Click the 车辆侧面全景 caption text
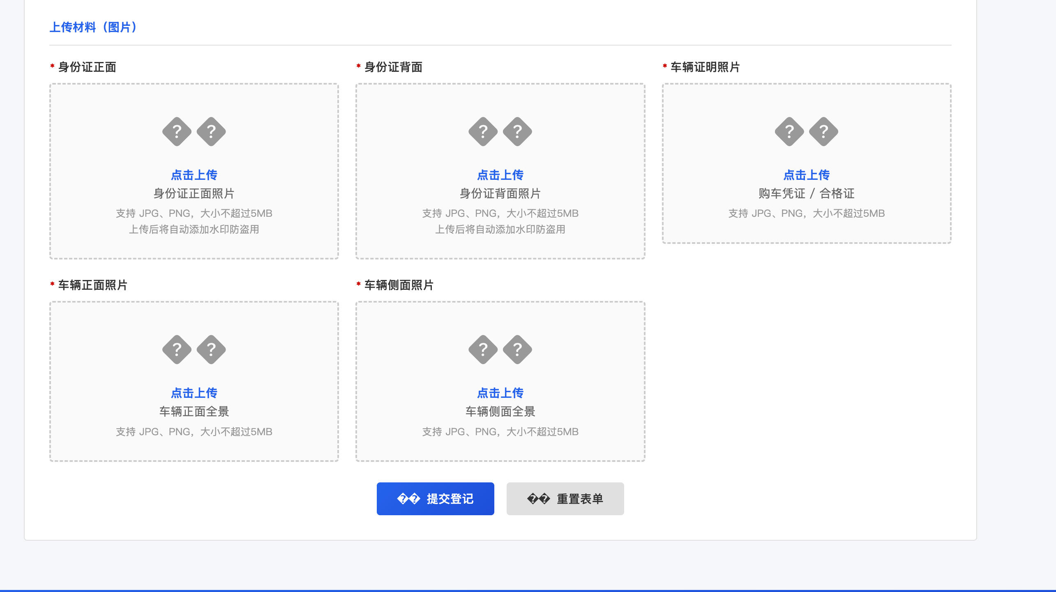This screenshot has height=592, width=1056. click(x=500, y=411)
